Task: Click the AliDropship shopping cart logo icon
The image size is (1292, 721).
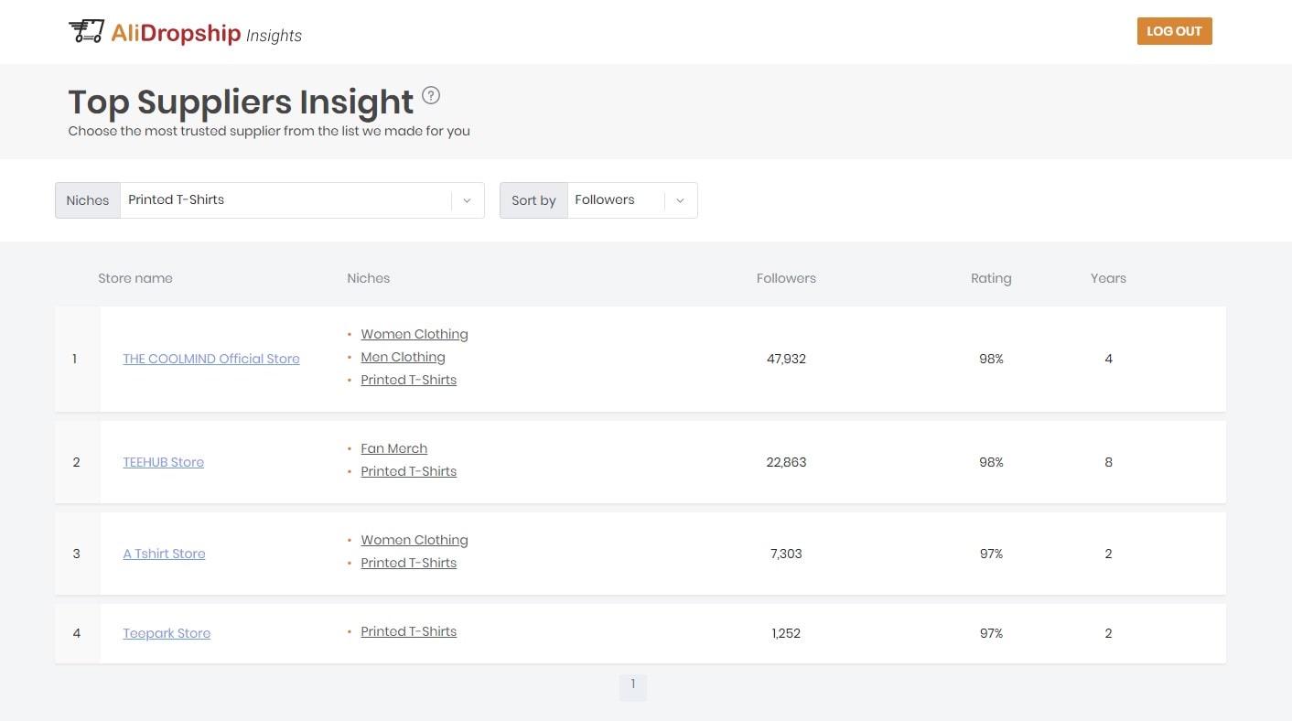Action: tap(86, 32)
